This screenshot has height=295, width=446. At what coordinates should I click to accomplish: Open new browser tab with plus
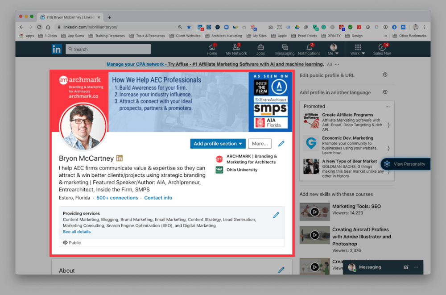point(109,17)
